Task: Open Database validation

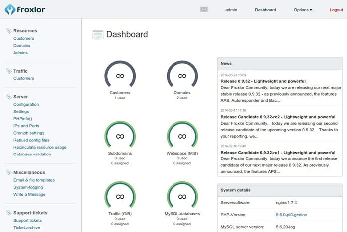Action: 32,154
